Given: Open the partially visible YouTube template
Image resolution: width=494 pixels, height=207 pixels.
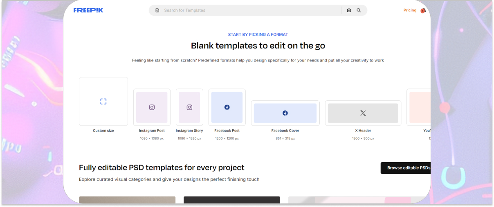Looking at the screenshot, I should [420, 107].
